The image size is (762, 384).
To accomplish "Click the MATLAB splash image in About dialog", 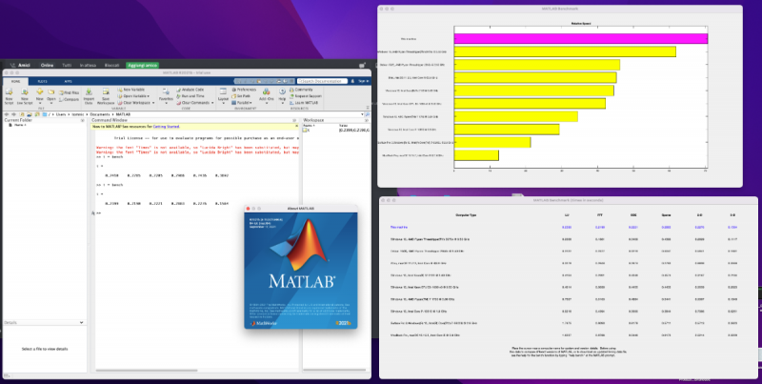I will tap(300, 271).
